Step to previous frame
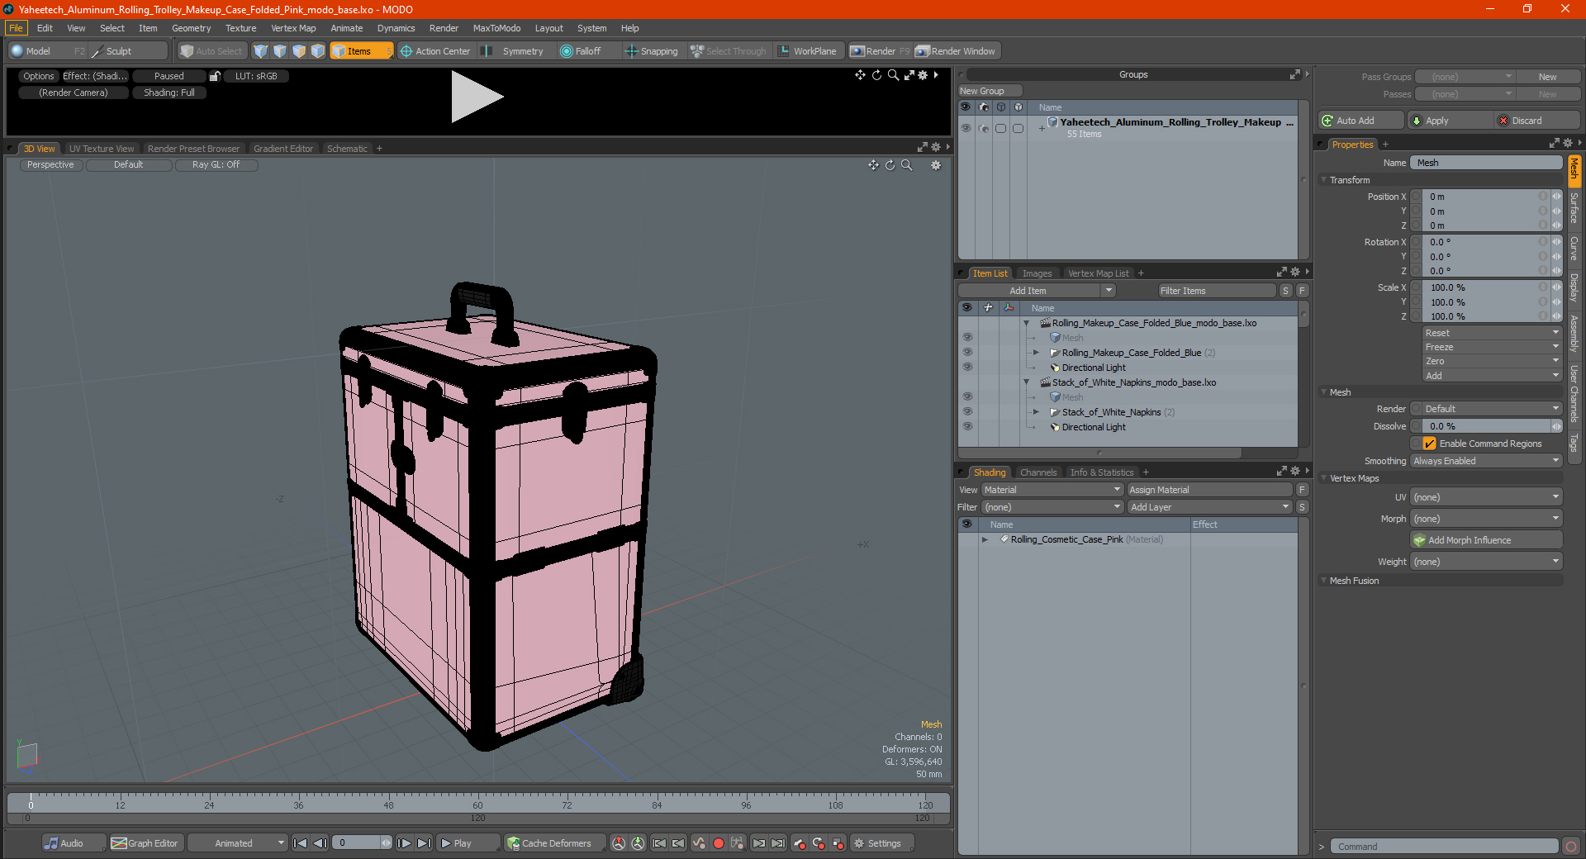The height and width of the screenshot is (859, 1586). [x=321, y=843]
